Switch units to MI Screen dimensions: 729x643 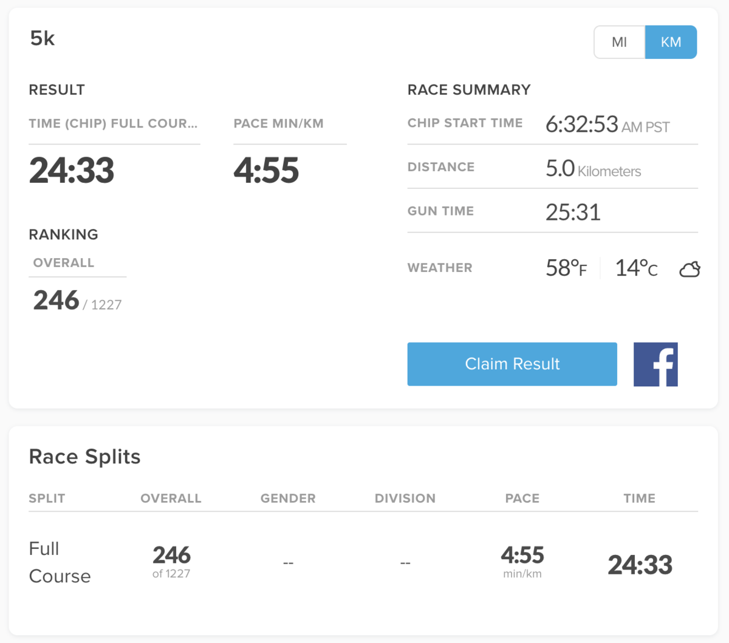click(619, 42)
